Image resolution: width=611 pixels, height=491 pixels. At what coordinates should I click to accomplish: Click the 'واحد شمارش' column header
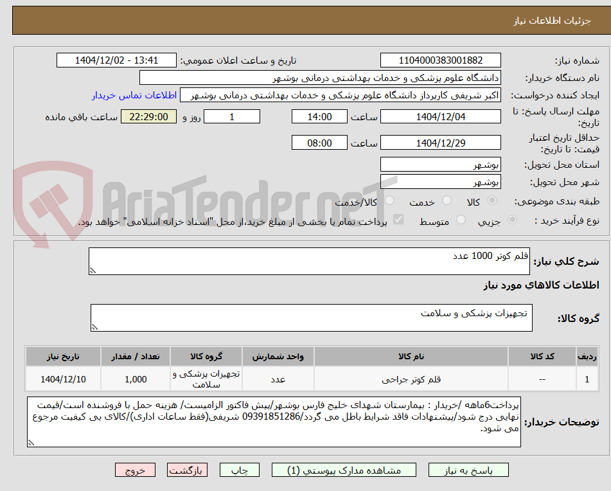[278, 357]
